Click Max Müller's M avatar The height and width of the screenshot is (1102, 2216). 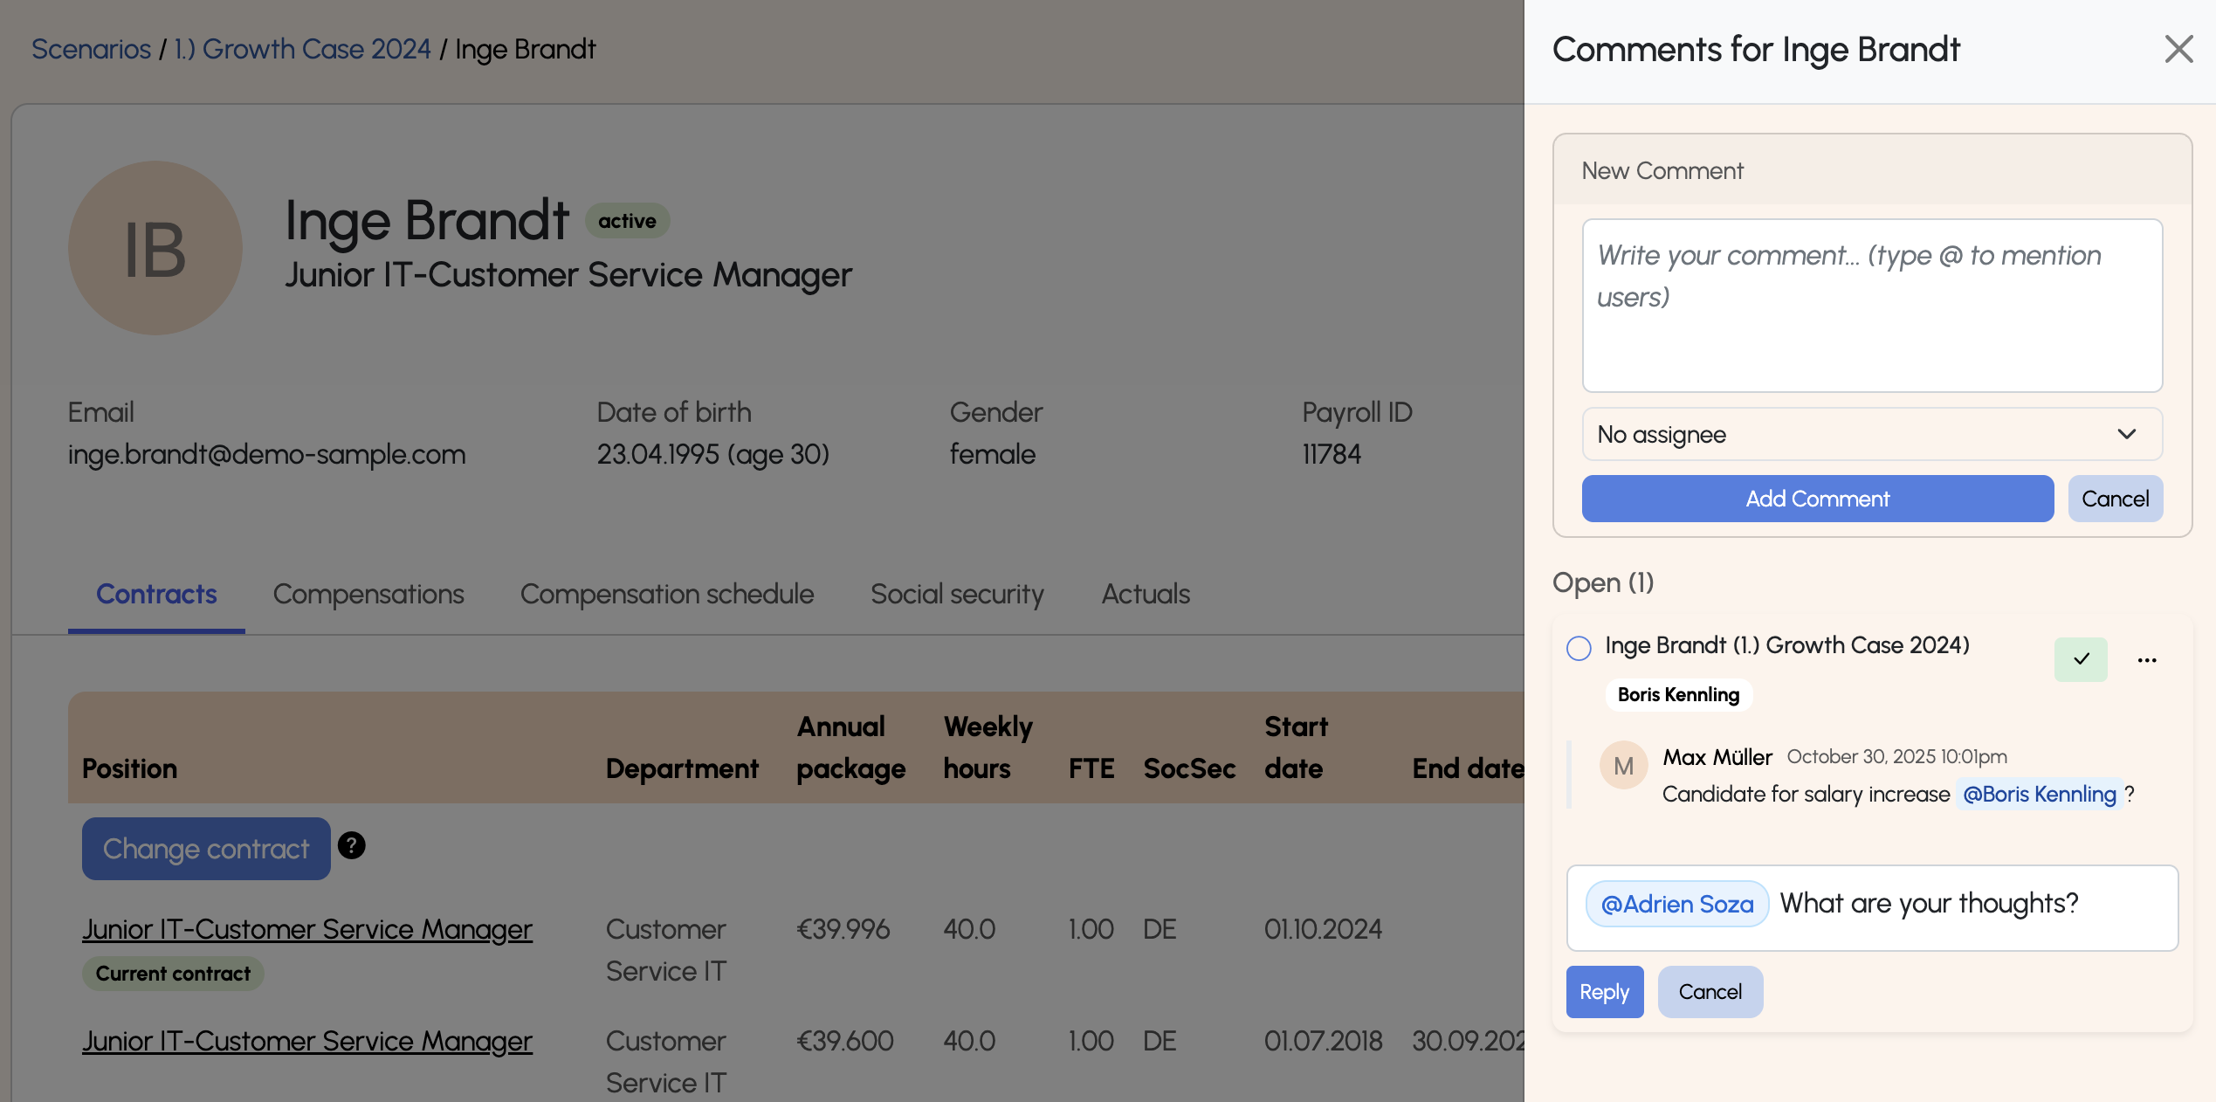(x=1623, y=766)
